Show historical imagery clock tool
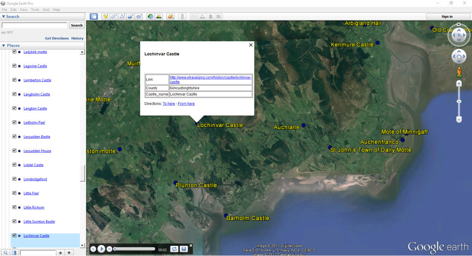Viewport: 472px width, 256px height. 150,17
